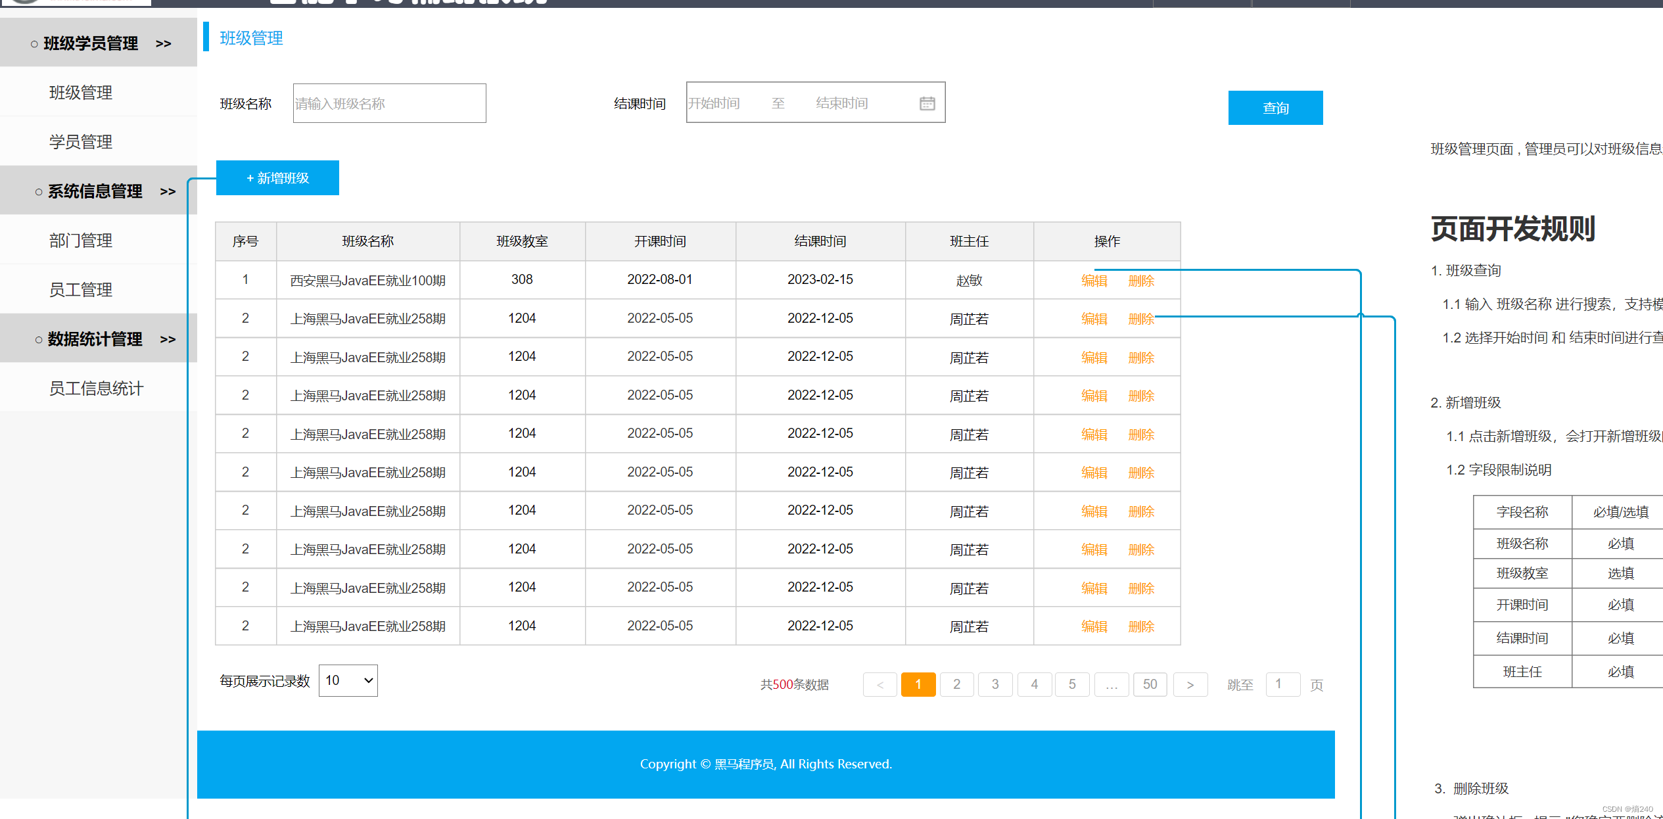Click the classroom cell 308
This screenshot has height=819, width=1663.
click(523, 279)
